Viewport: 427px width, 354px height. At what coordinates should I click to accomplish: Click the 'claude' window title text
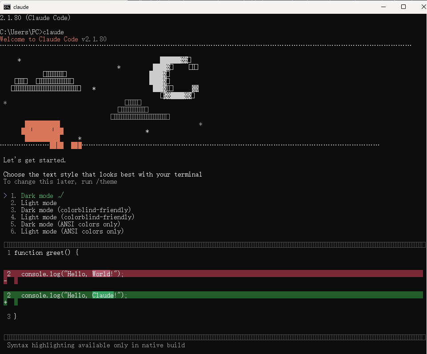(x=21, y=7)
